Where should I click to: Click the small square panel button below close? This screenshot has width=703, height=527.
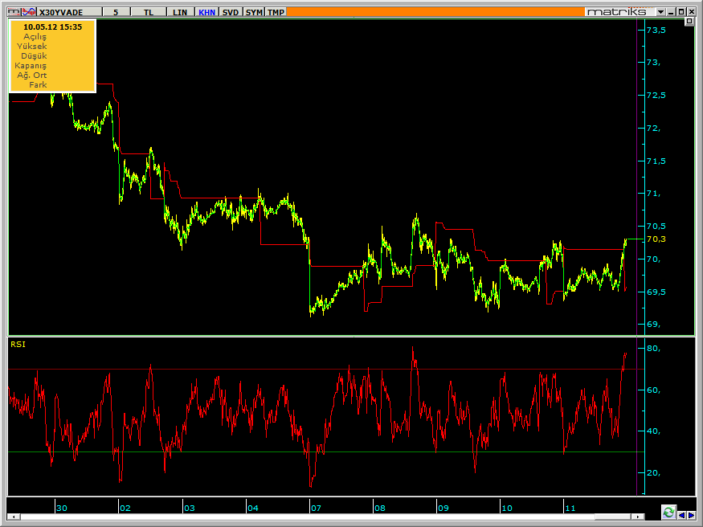(x=689, y=21)
